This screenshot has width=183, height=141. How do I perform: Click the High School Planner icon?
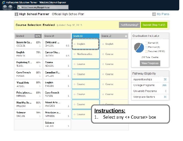pyautogui.click(x=16, y=14)
